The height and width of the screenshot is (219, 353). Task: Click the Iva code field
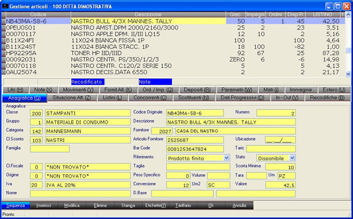36,185
